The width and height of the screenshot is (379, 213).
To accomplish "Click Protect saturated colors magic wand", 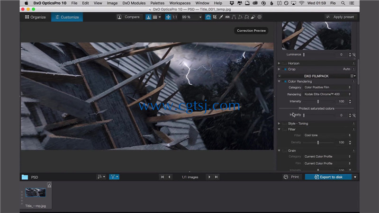I will click(x=354, y=115).
